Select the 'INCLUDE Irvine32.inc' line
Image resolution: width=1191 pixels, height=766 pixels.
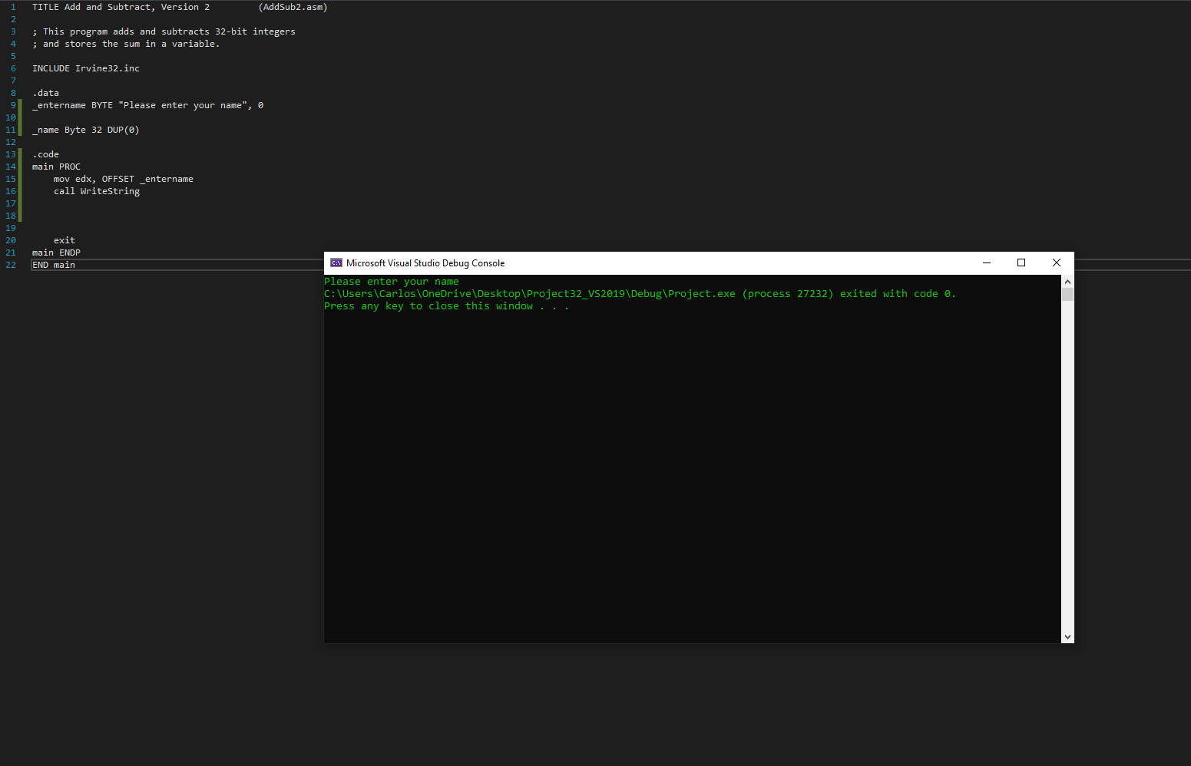coord(85,68)
